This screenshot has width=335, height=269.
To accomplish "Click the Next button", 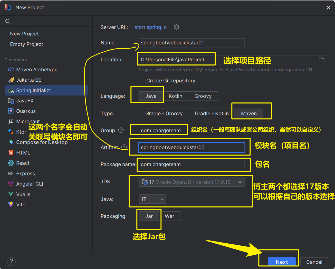I will coord(282,262).
